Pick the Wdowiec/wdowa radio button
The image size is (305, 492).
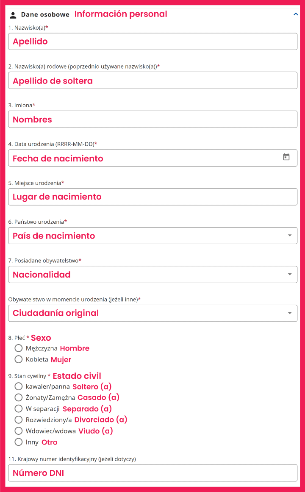point(18,431)
